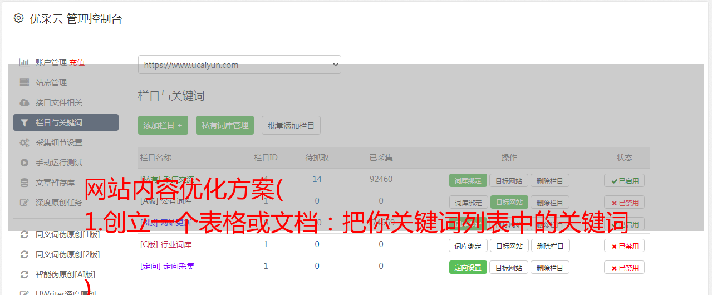Viewport: 712px width, 295px height.
Task: Click the filter funnel icon for 栏目与关键词
Action: (x=24, y=122)
